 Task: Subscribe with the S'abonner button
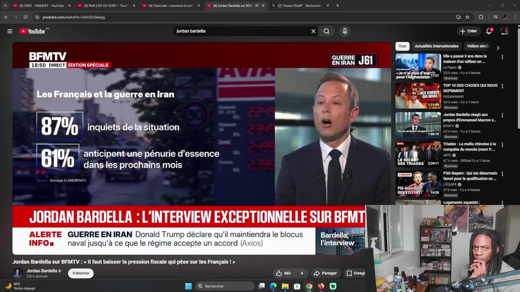click(81, 273)
